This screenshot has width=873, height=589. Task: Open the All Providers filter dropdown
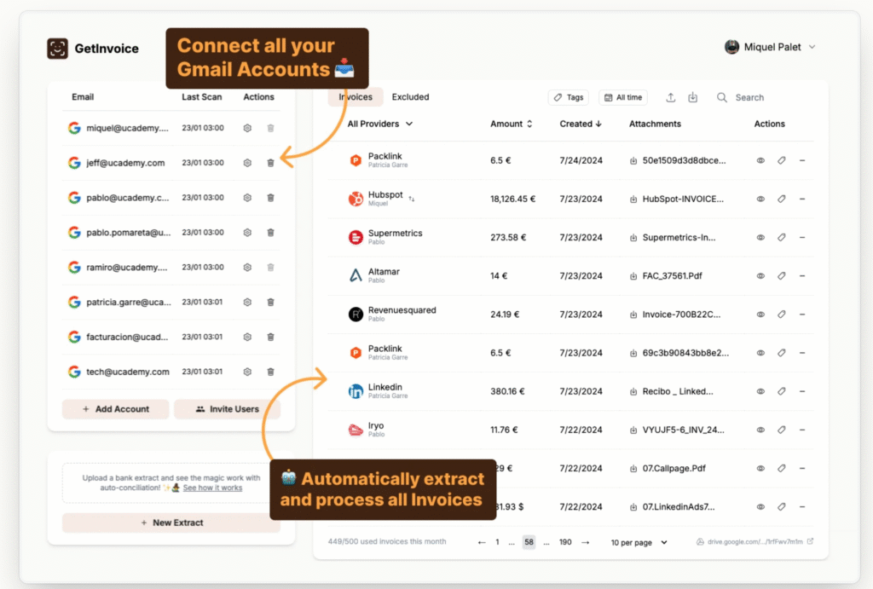tap(379, 124)
